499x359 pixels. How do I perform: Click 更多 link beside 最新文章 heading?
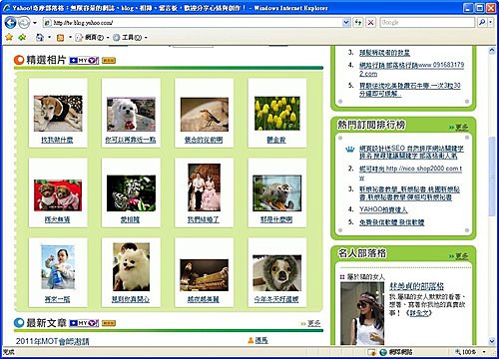pyautogui.click(x=314, y=323)
